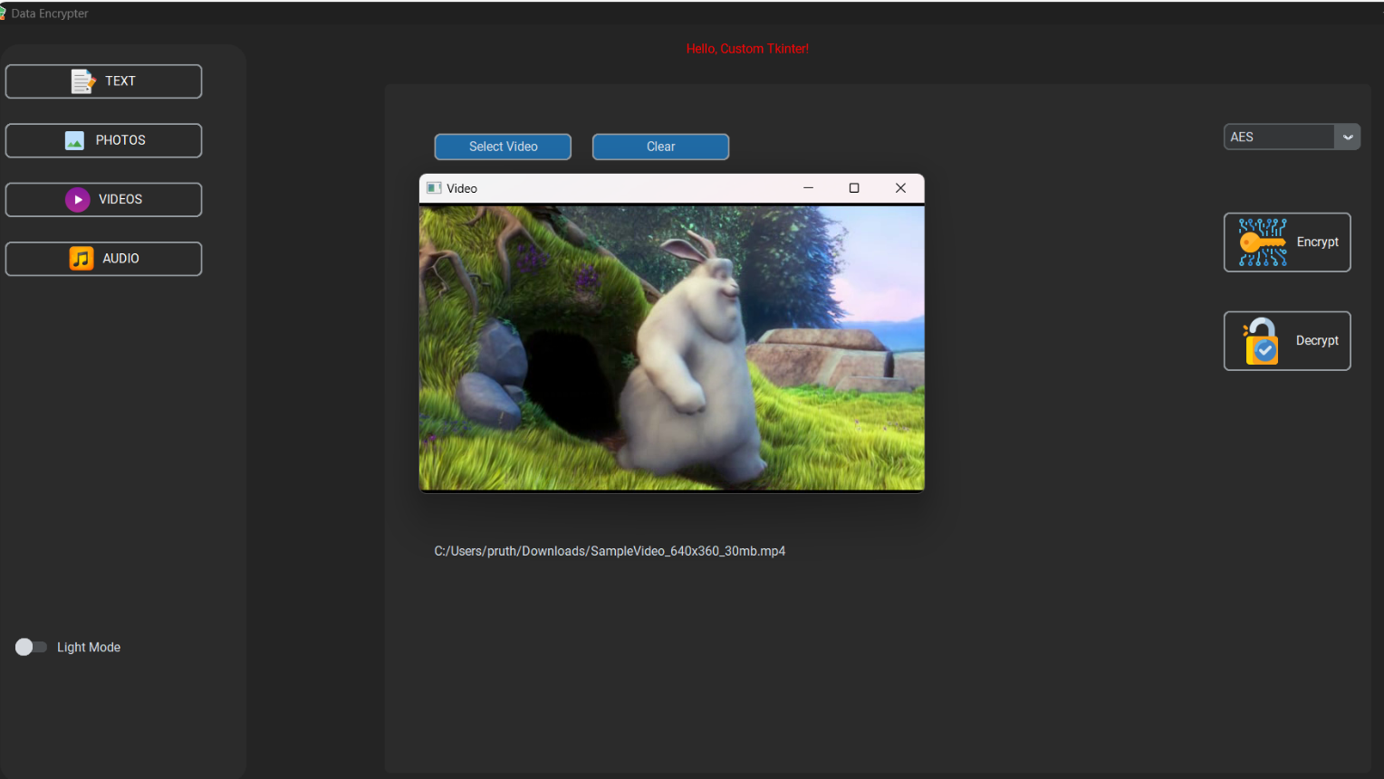Click the red Hello, Custom Tkinter! label
1384x779 pixels.
(747, 49)
